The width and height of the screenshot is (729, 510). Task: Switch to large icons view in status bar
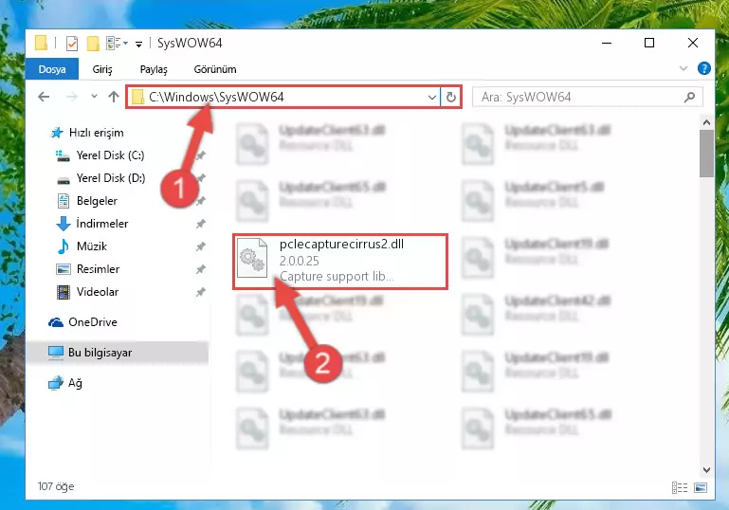pyautogui.click(x=701, y=487)
